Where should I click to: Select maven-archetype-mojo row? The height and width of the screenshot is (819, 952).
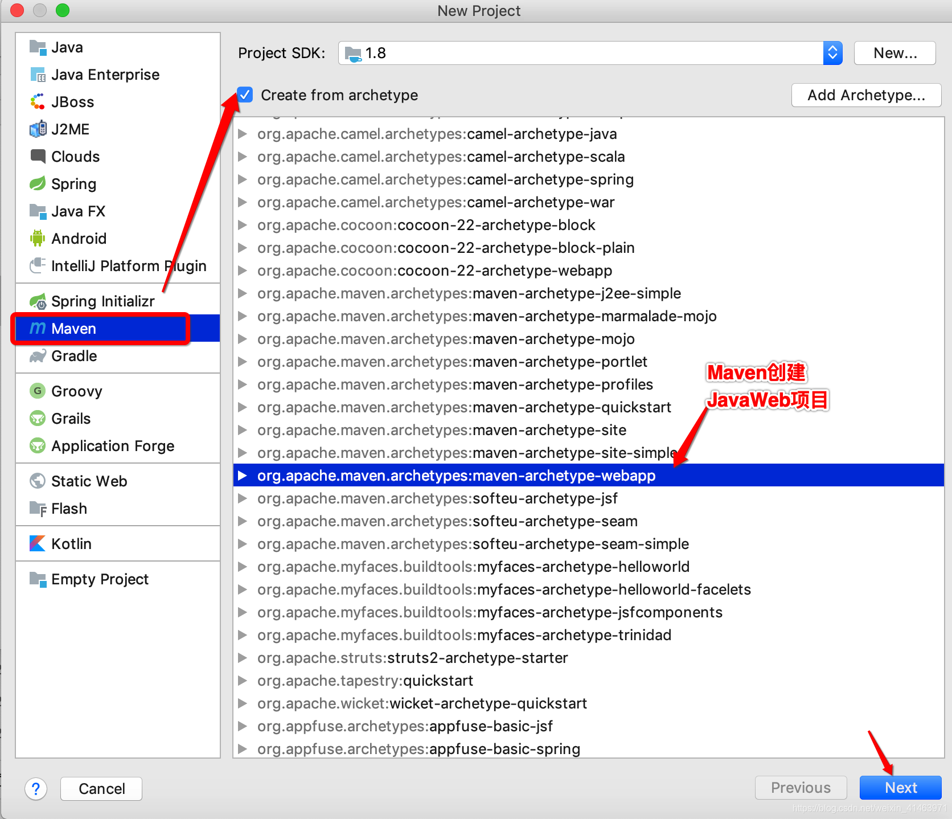(x=589, y=339)
